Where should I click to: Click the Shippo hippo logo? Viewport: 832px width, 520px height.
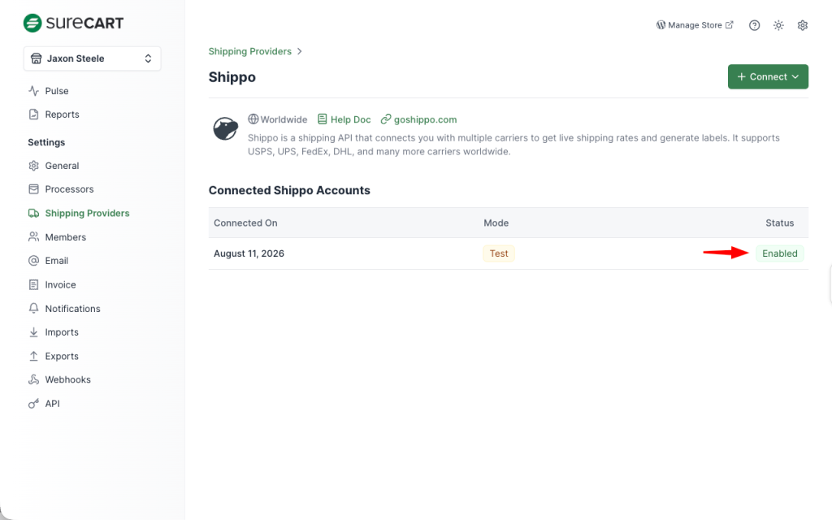pos(226,129)
